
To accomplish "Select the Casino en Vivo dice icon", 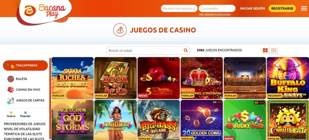I will point(11,90).
